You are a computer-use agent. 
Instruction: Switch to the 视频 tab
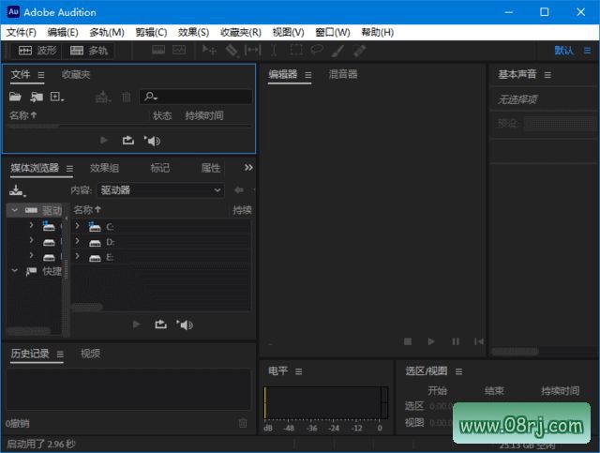point(90,354)
